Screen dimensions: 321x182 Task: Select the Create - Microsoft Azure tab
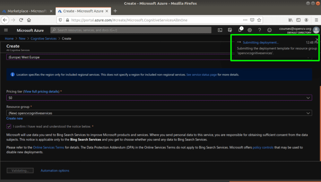tap(83, 11)
